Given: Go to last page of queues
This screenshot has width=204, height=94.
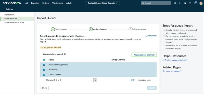Looking at the screenshot, I should click(104, 80).
